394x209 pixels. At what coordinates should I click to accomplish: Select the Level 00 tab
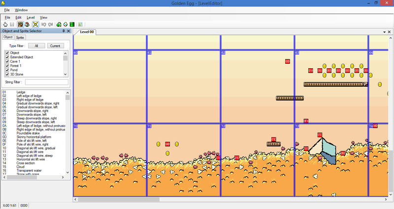[x=87, y=32]
